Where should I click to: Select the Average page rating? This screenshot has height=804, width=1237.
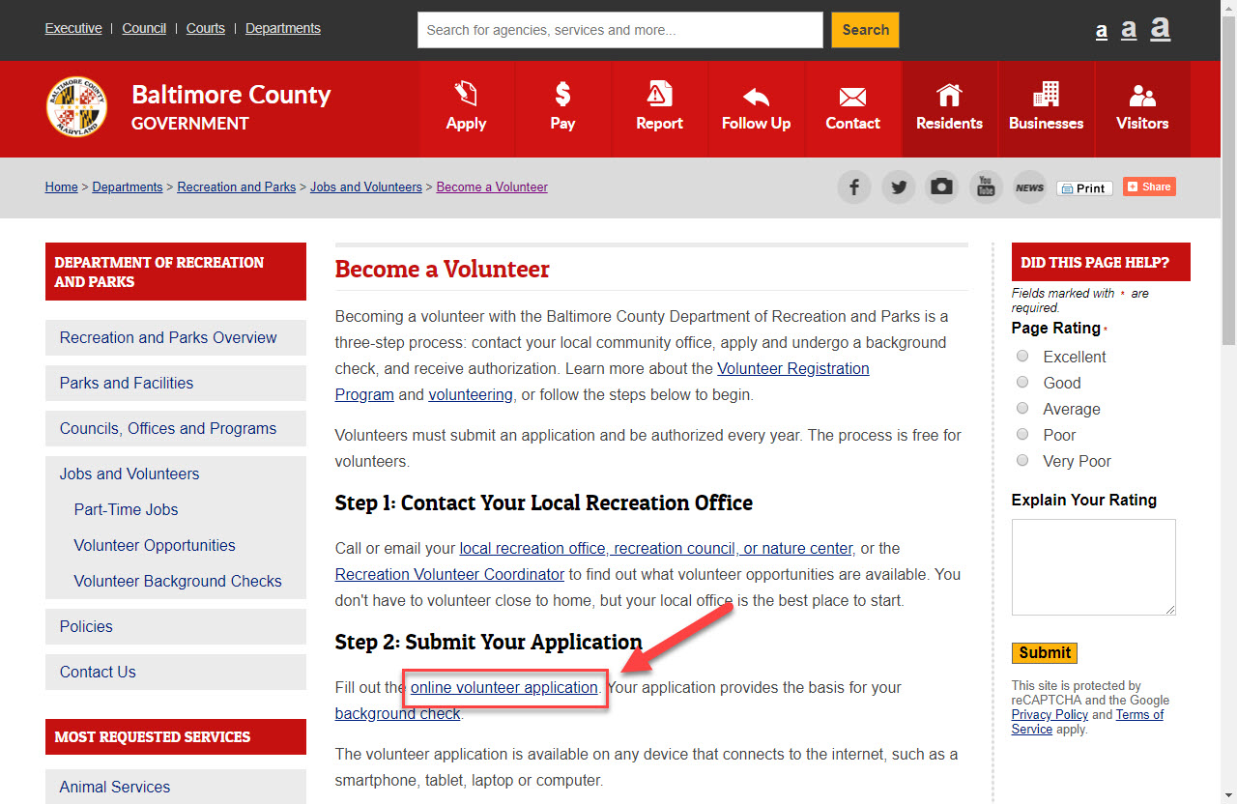coord(1022,409)
